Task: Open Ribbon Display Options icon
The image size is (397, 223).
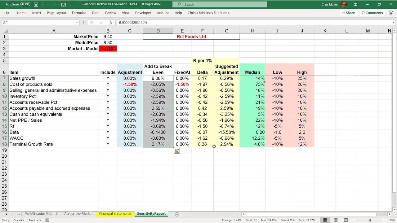Action: point(355,4)
